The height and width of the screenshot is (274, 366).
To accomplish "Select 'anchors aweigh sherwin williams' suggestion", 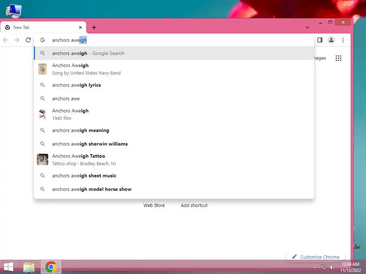I will pos(174,144).
